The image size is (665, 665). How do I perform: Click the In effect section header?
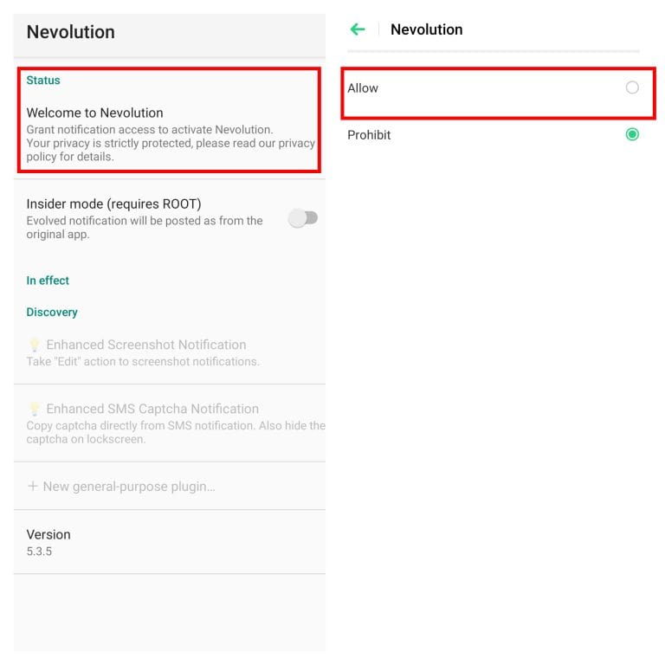[x=48, y=281]
